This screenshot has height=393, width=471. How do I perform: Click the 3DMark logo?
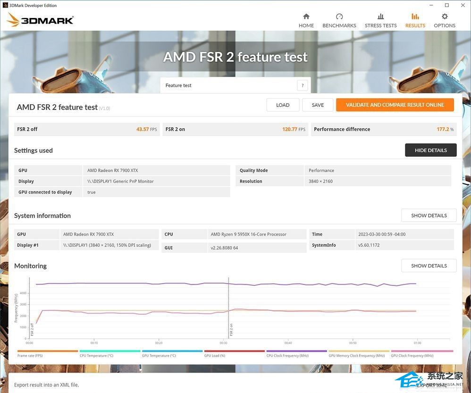point(41,20)
